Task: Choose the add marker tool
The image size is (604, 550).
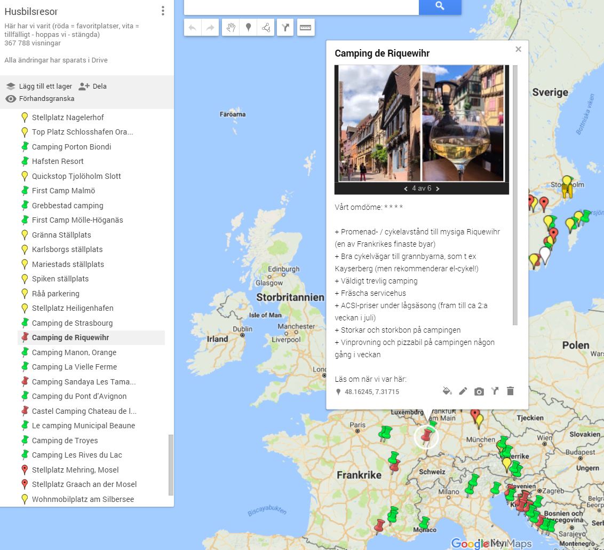Action: pos(248,28)
